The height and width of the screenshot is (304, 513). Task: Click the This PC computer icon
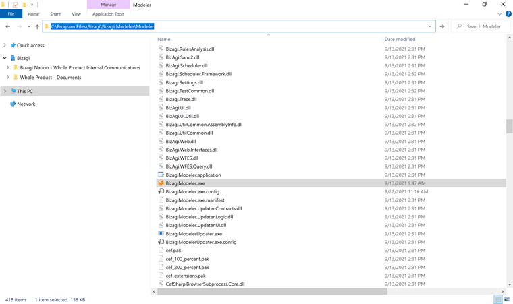13,91
